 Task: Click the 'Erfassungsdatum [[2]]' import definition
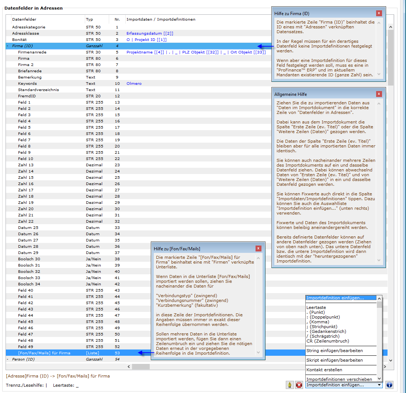coord(150,34)
